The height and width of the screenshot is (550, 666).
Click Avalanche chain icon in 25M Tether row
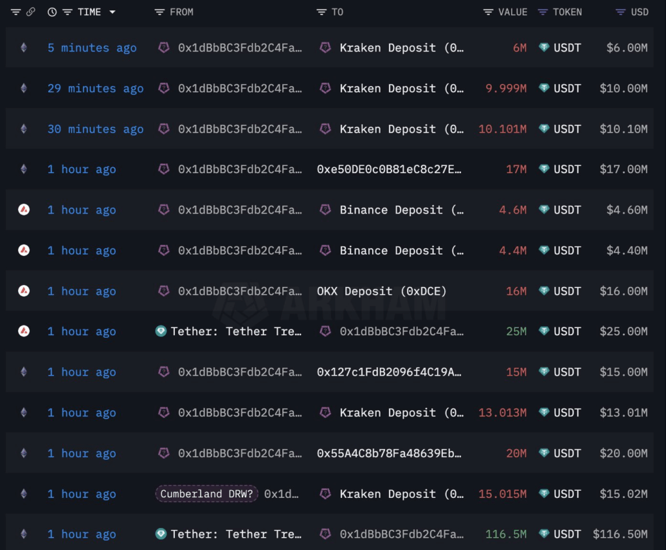[24, 331]
